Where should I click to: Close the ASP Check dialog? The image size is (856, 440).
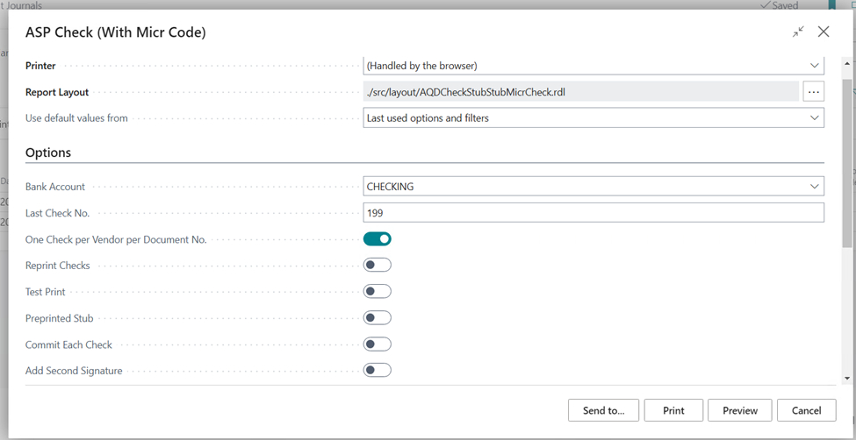tap(824, 32)
